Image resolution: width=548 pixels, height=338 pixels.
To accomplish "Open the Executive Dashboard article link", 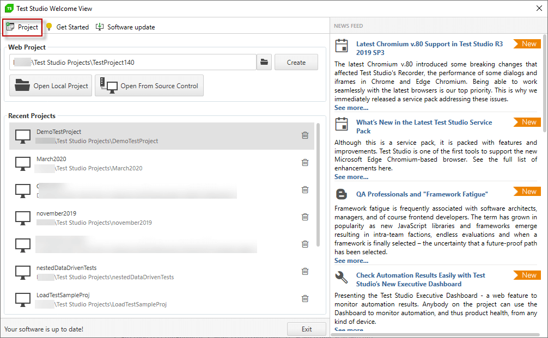I will tap(421, 280).
